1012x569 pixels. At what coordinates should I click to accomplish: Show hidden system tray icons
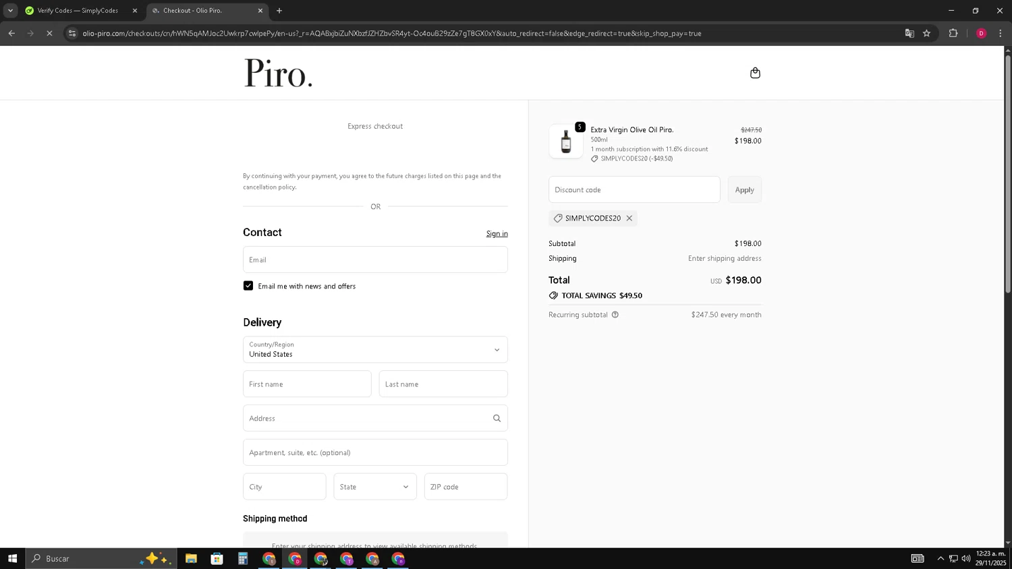(940, 559)
